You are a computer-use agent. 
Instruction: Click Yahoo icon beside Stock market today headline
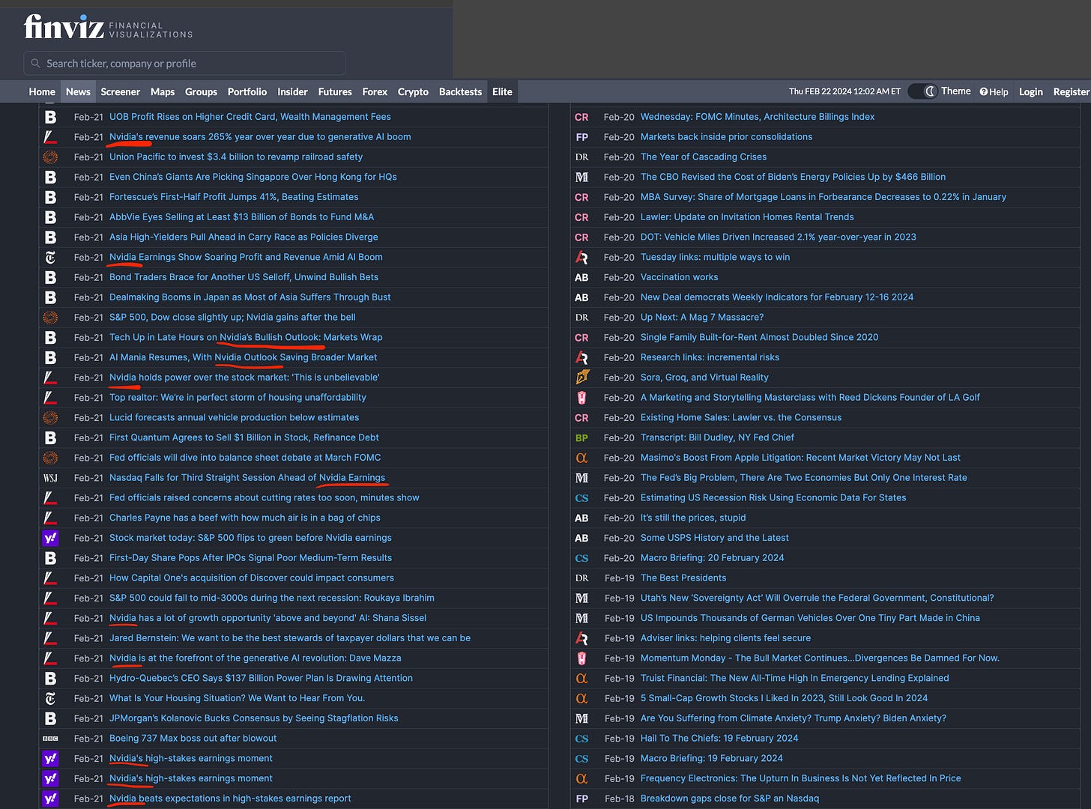pyautogui.click(x=50, y=538)
